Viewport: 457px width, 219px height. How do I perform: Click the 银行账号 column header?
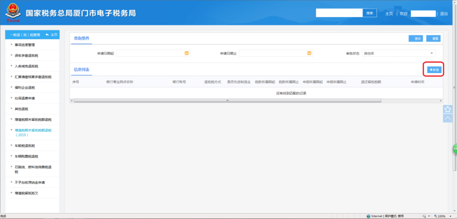pos(179,82)
